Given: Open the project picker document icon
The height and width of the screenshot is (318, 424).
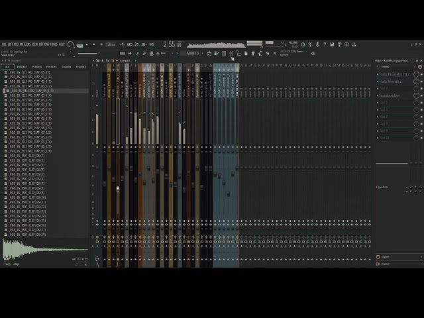Looking at the screenshot, I should tap(246, 53).
